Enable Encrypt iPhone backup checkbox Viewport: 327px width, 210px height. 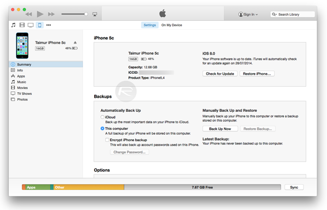[x=107, y=140]
